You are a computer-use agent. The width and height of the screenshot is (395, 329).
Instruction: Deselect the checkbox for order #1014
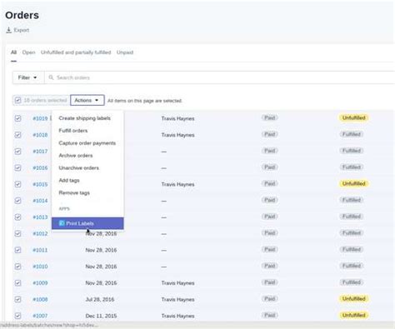coord(17,201)
